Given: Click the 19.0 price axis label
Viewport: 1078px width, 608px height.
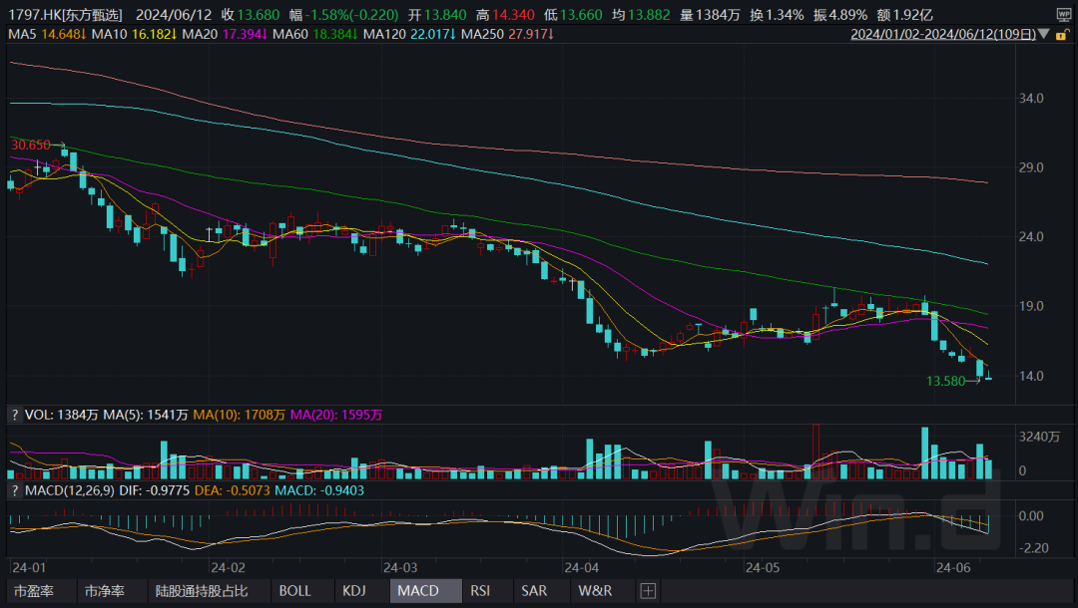Looking at the screenshot, I should (1031, 306).
